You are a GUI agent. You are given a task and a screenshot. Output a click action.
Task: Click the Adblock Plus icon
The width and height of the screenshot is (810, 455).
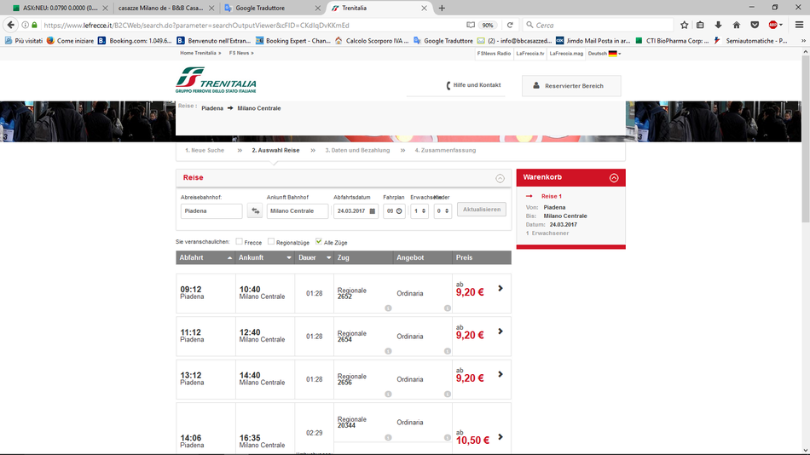pyautogui.click(x=773, y=25)
